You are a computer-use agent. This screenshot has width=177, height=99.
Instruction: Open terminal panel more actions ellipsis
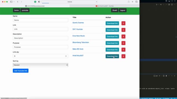169,76
